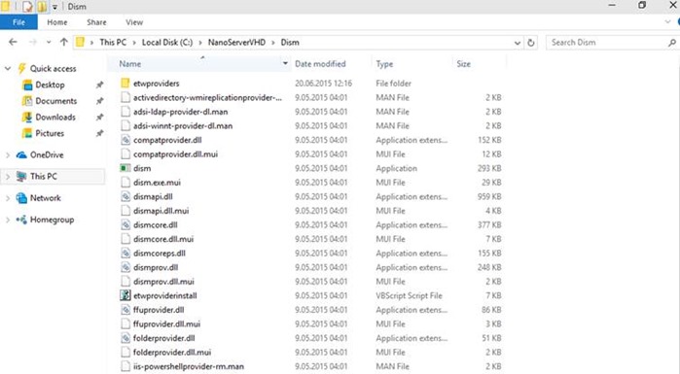Click the Forward navigation arrow
The height and width of the screenshot is (374, 680).
[x=33, y=42]
